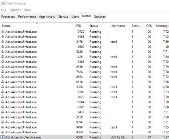The width and height of the screenshot is (169, 139).
Task: Switch to the Startup tab
Action: [63, 17]
